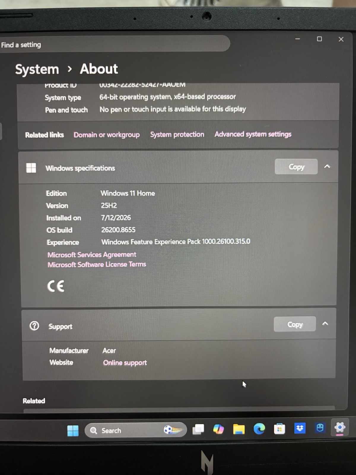
Task: Click the Pen and touch label
Action: (66, 110)
